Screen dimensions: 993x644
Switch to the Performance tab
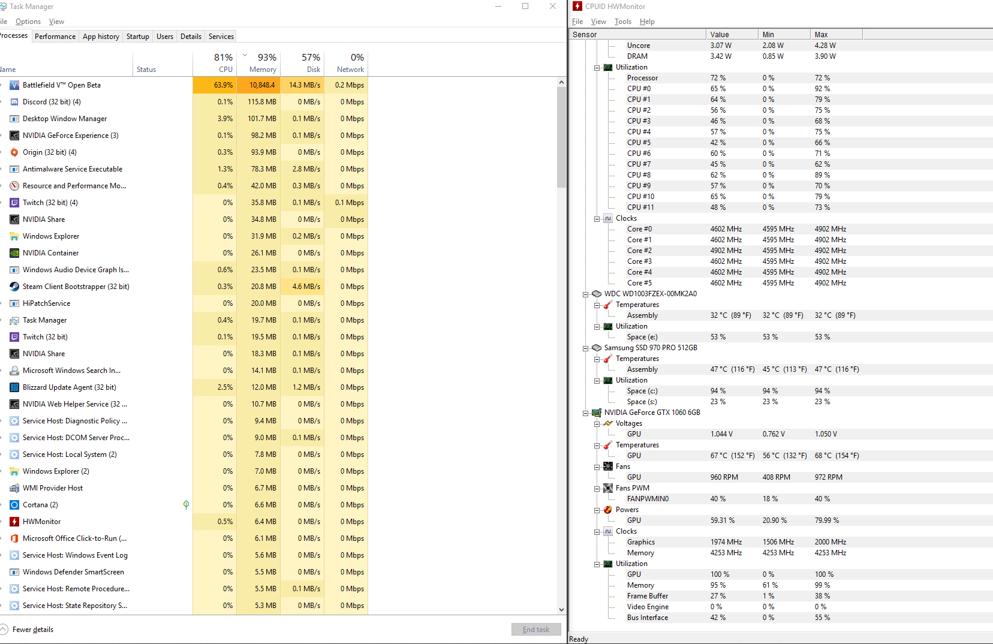pos(55,37)
